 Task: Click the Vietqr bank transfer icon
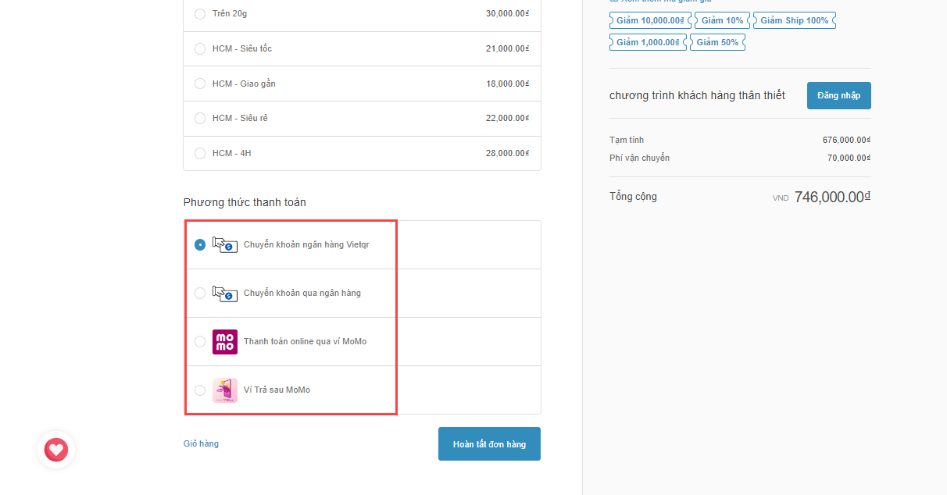[225, 244]
